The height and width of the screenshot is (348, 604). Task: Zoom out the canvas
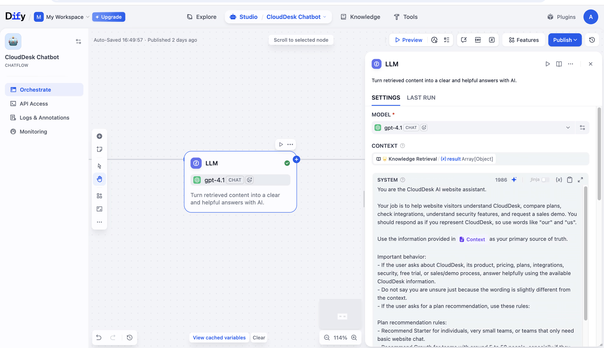point(327,338)
